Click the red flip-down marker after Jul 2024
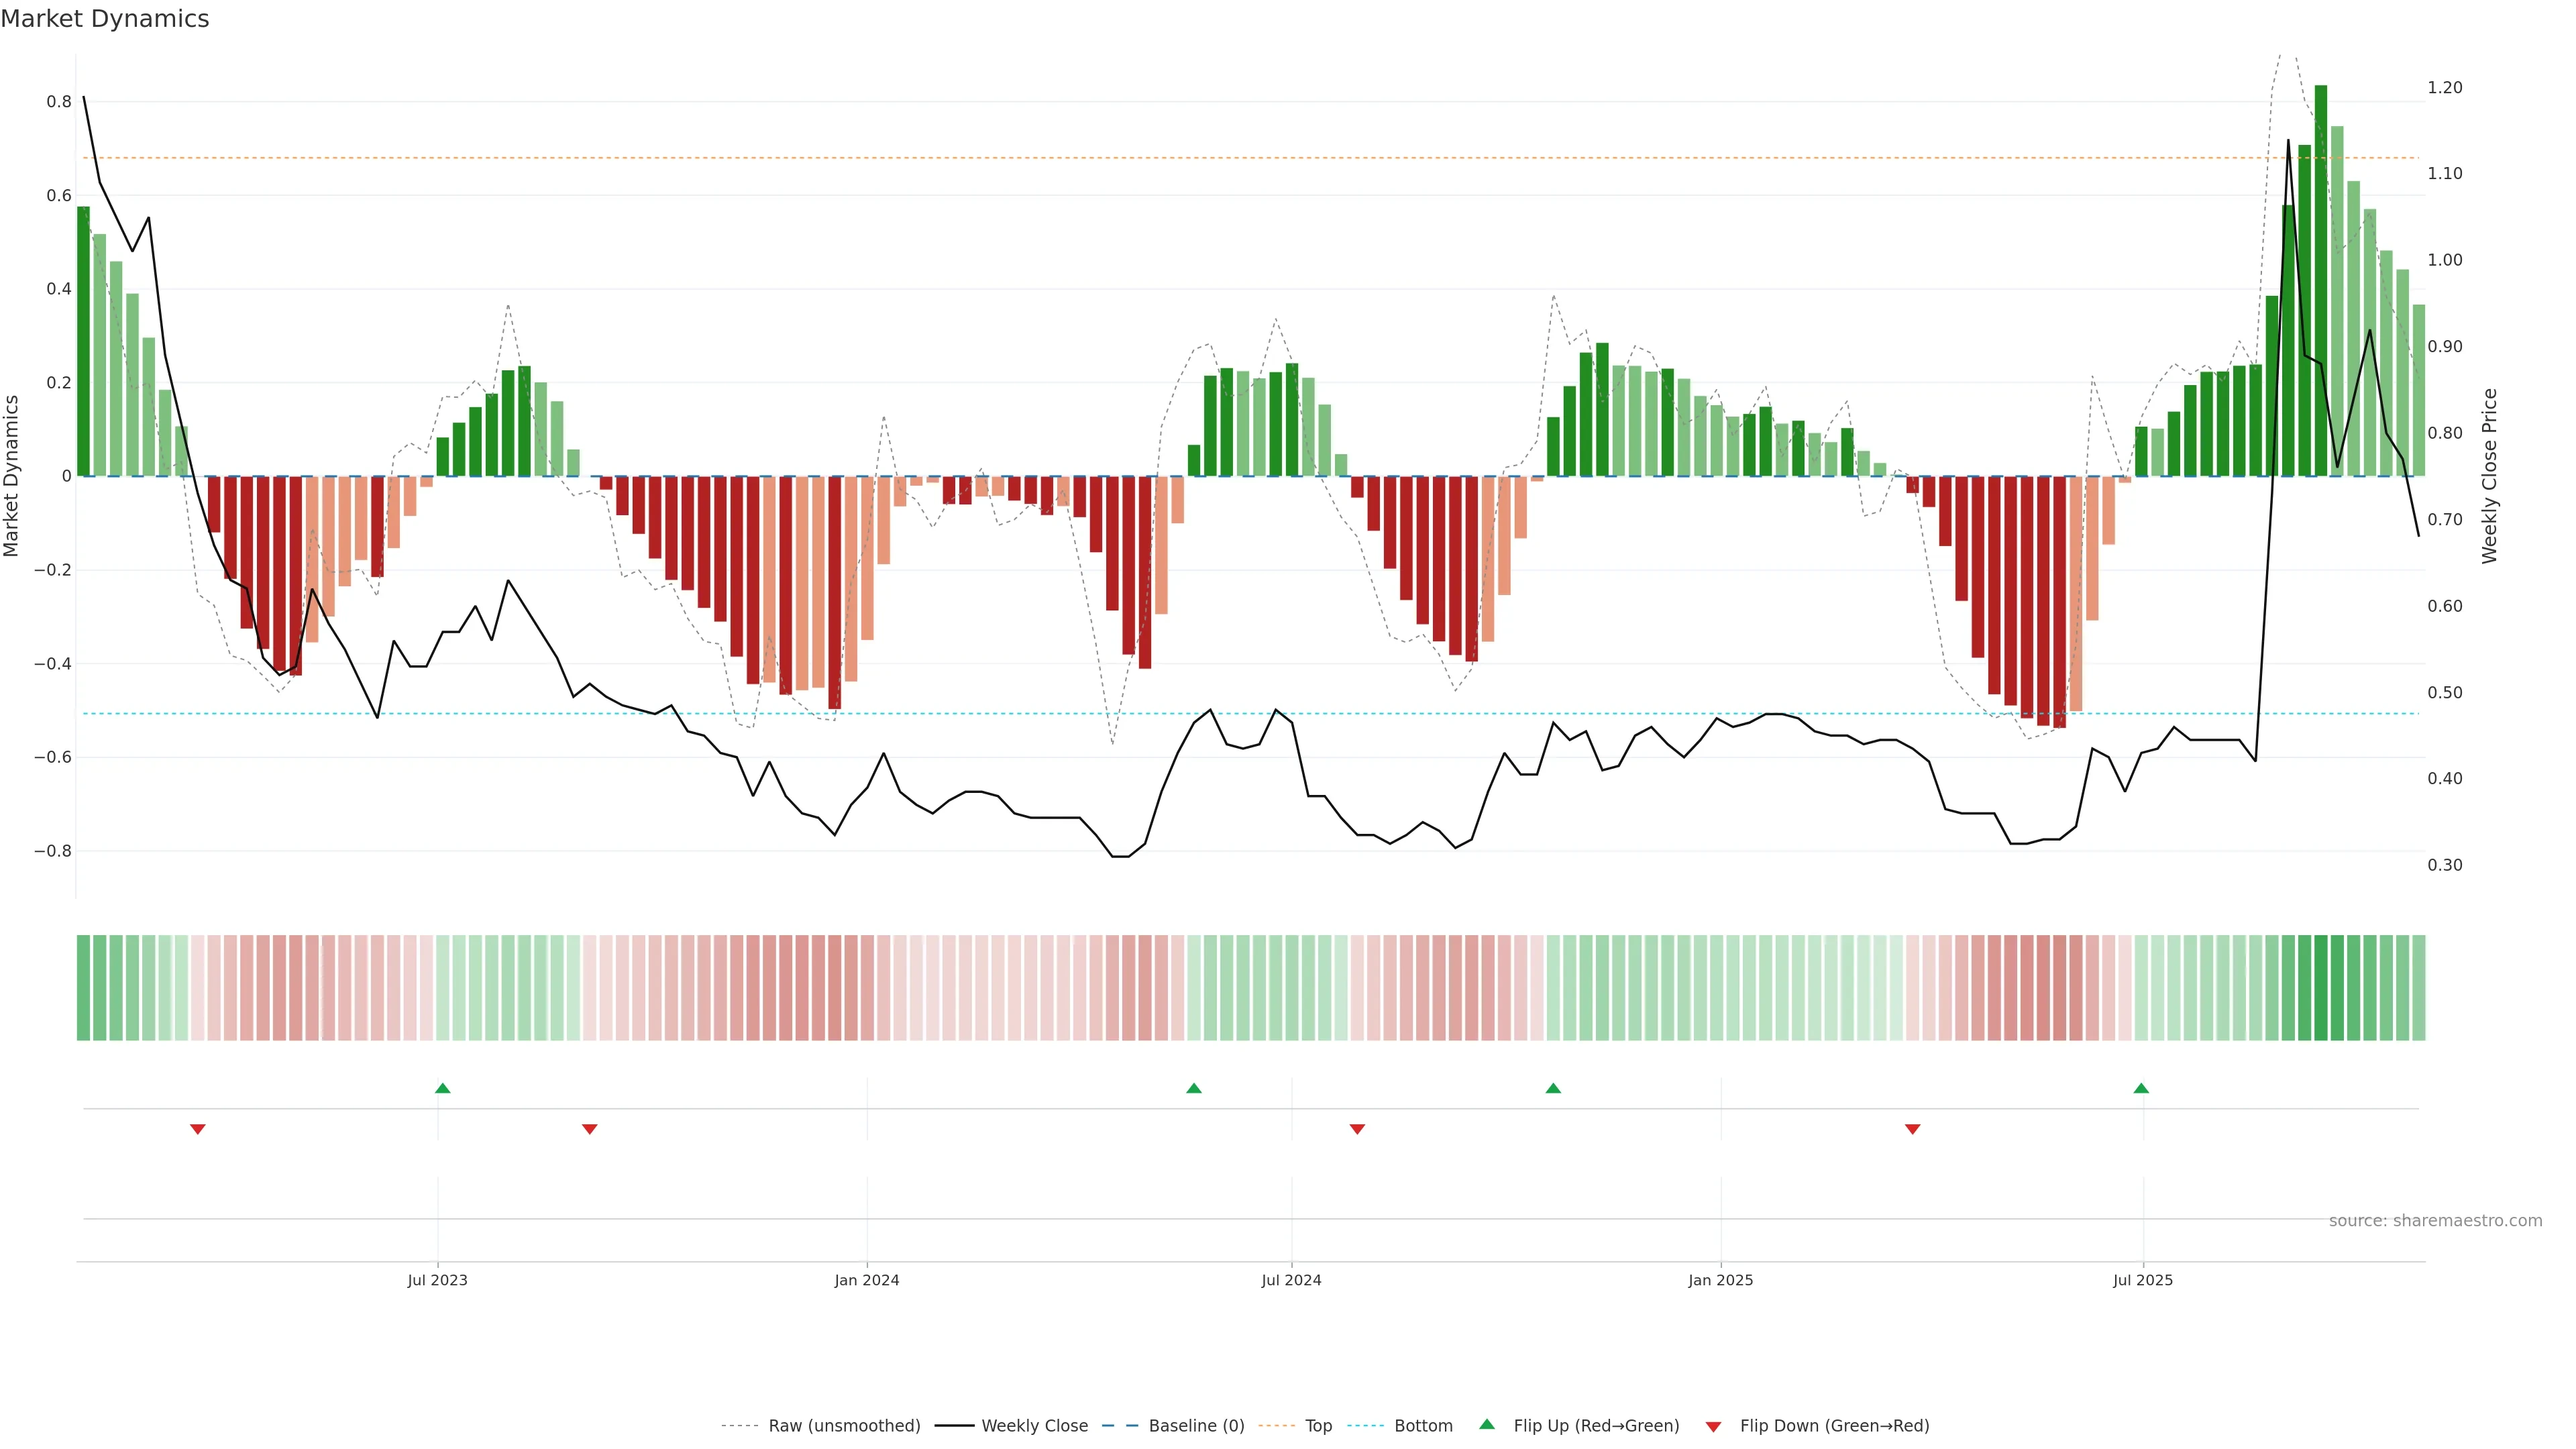 click(x=1357, y=1129)
